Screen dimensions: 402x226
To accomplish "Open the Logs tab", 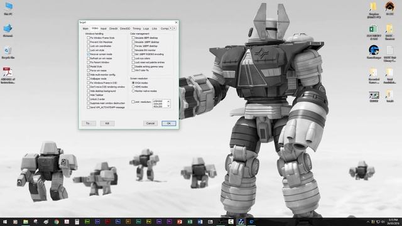I will click(x=146, y=29).
